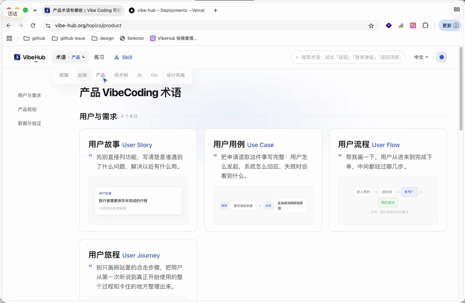The width and height of the screenshot is (465, 303).
Task: Jump to 产品规划 in sidebar
Action: click(x=27, y=109)
